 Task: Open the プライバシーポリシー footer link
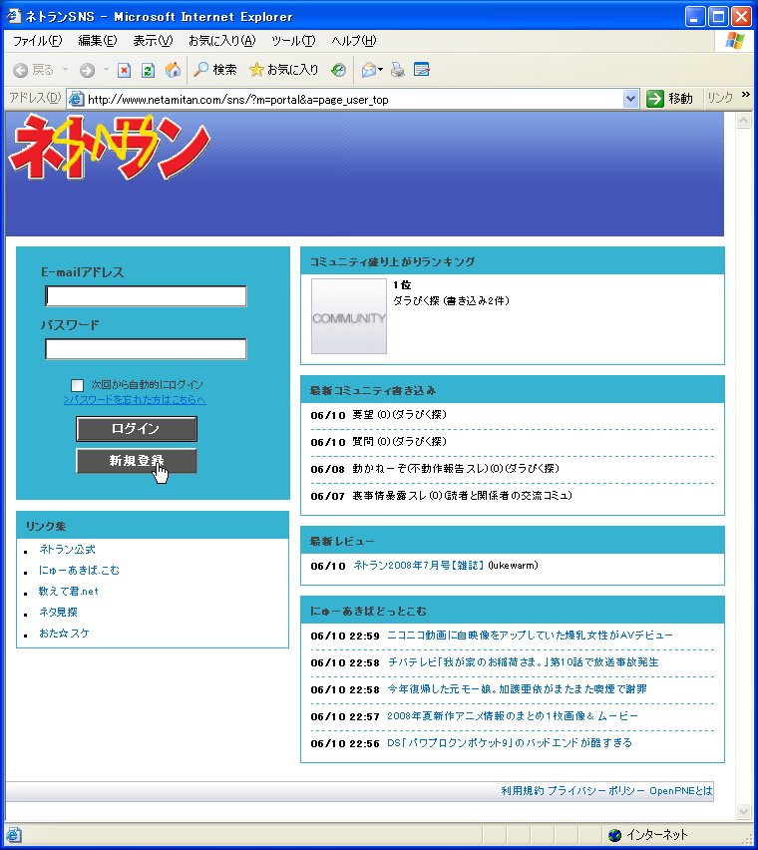tap(597, 791)
